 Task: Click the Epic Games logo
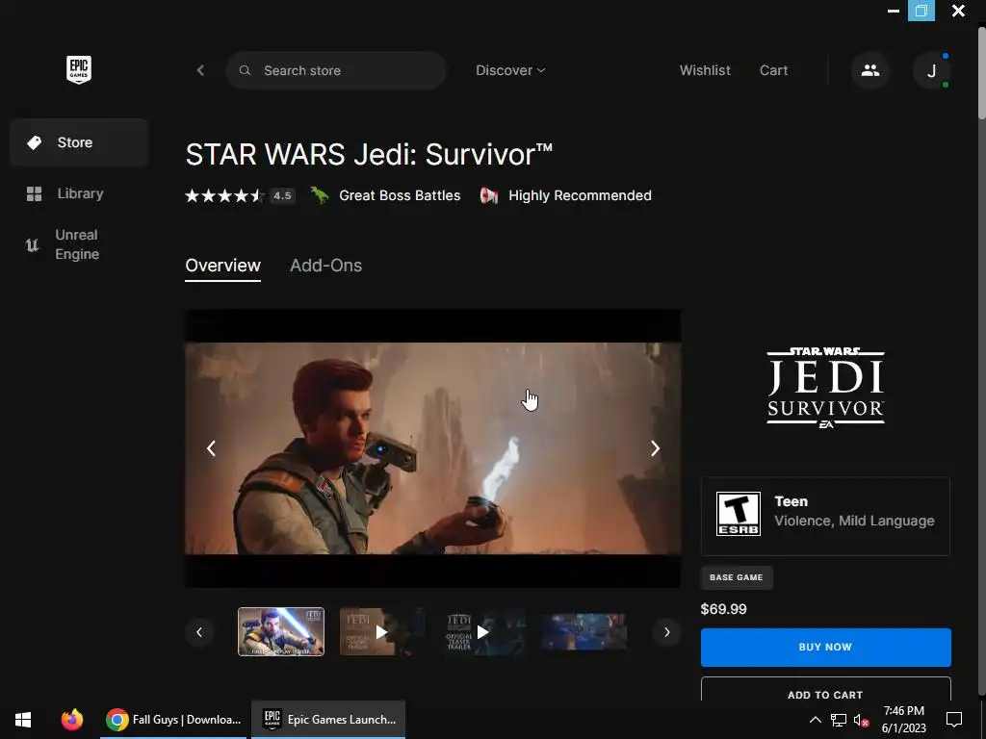tap(79, 69)
